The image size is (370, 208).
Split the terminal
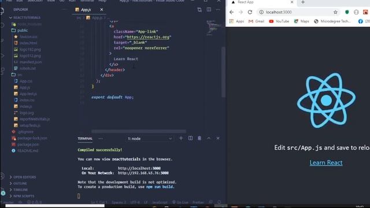tap(190, 139)
